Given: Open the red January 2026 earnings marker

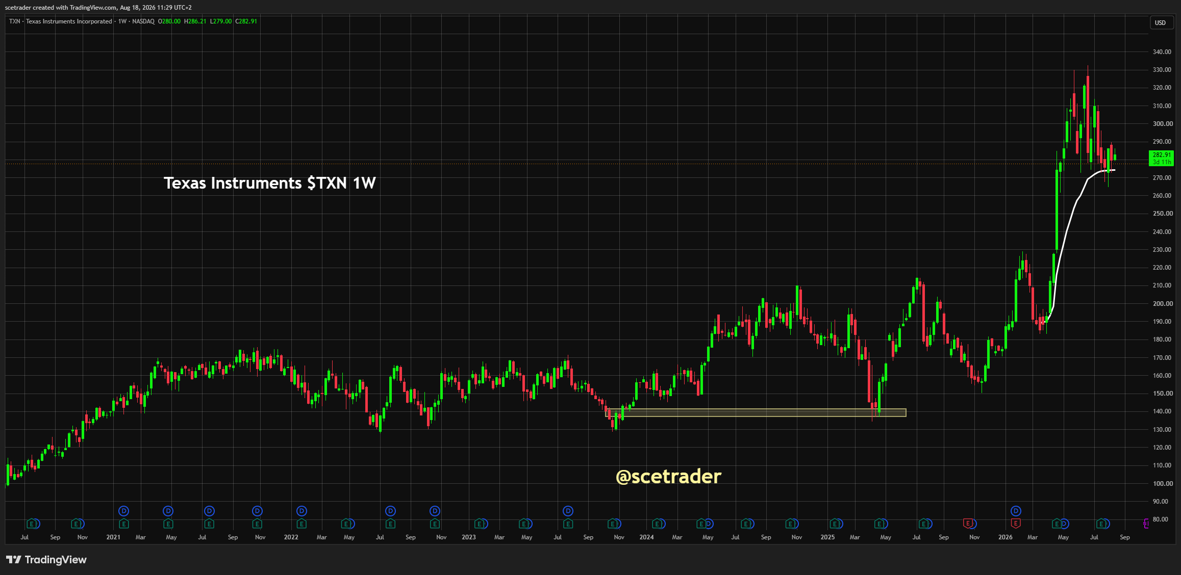Looking at the screenshot, I should 1016,524.
